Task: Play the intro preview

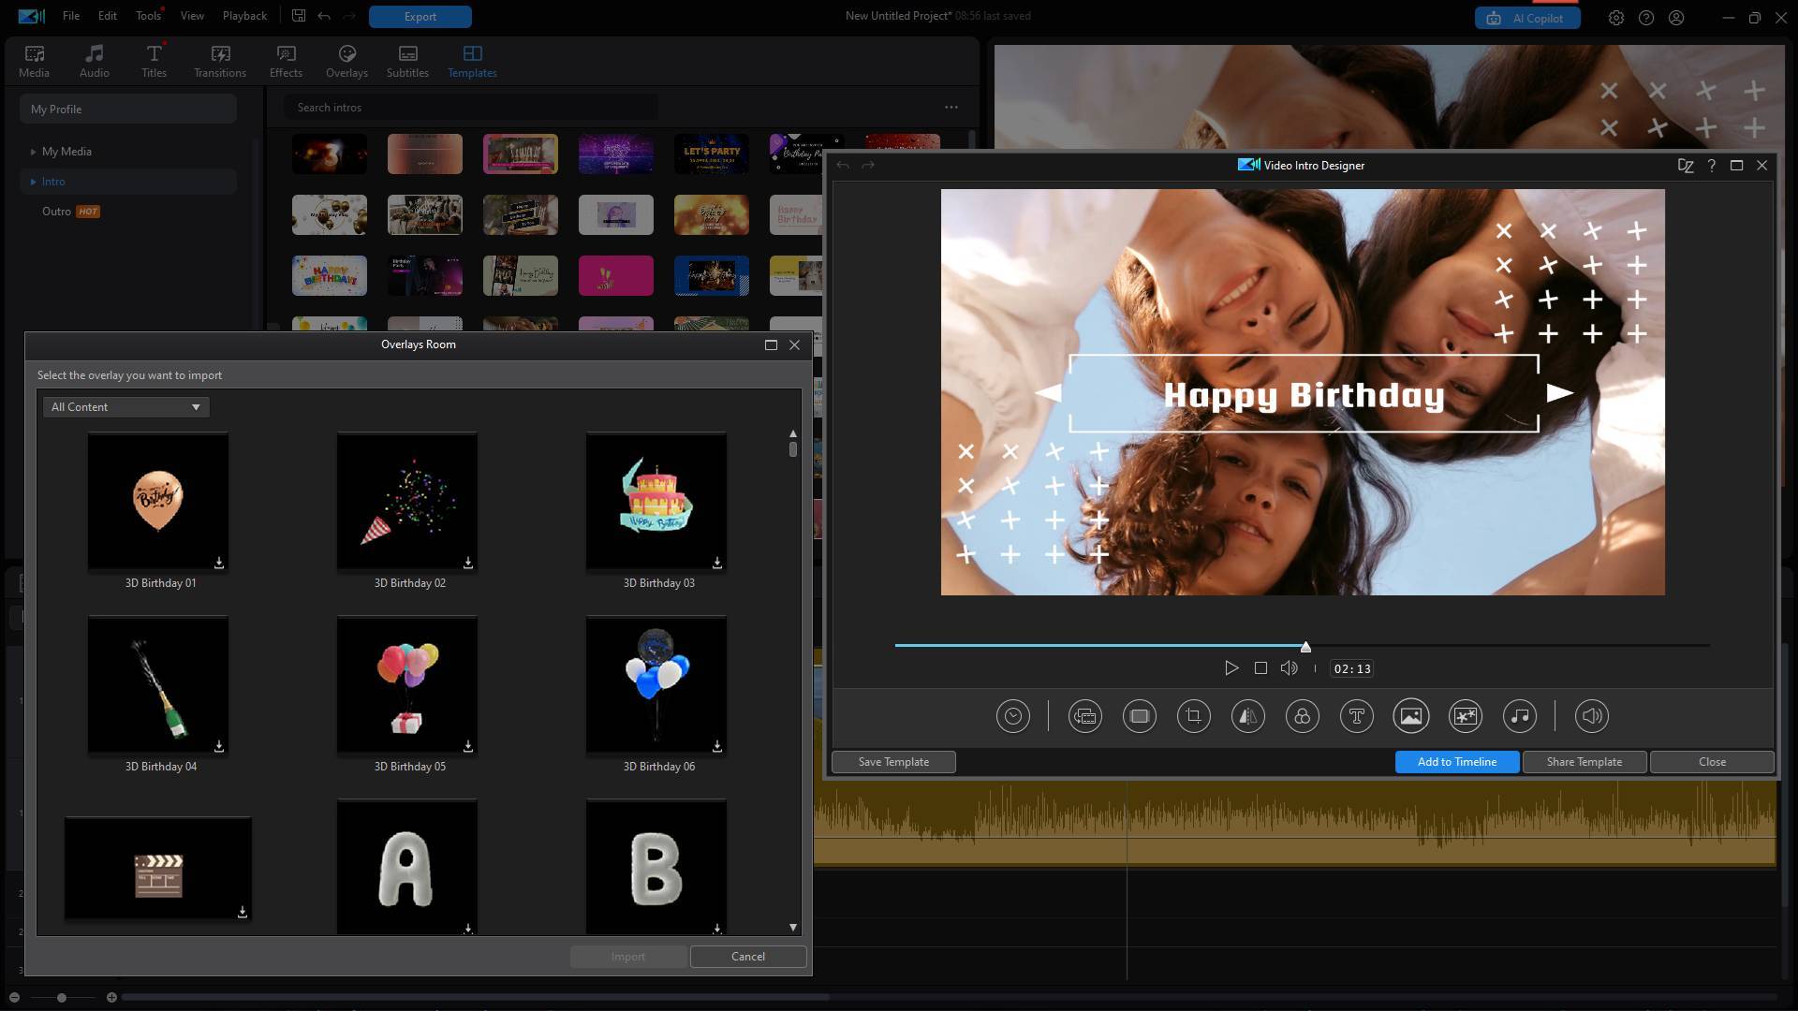Action: coord(1231,668)
